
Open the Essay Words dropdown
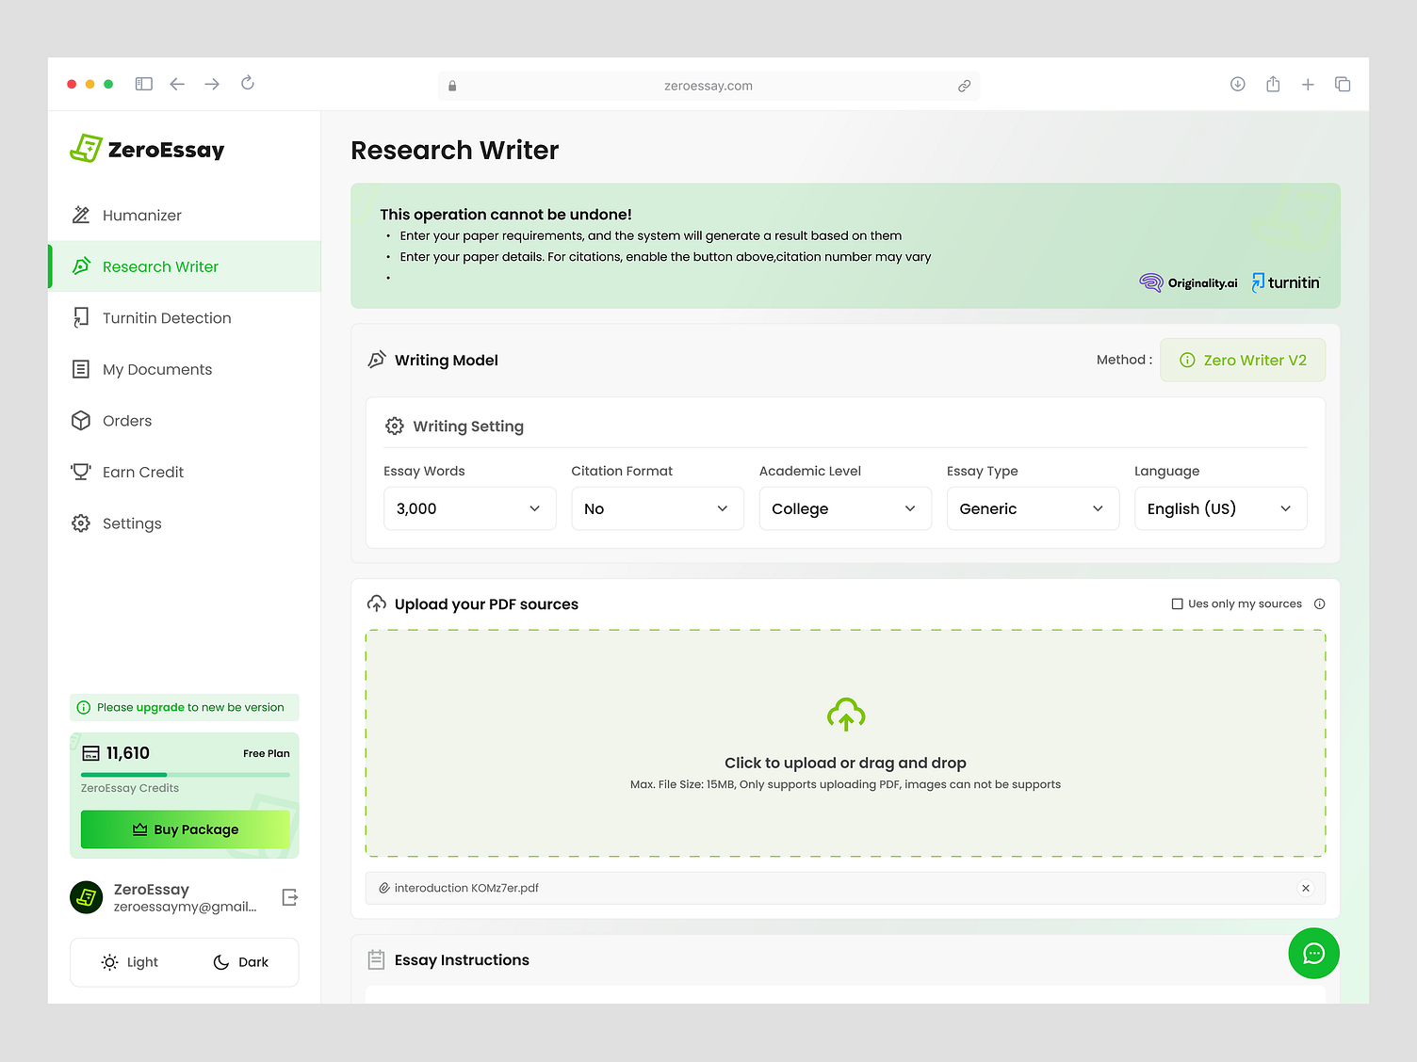(x=469, y=508)
